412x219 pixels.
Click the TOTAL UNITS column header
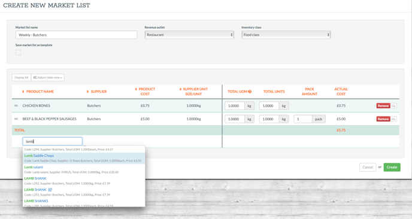[274, 92]
